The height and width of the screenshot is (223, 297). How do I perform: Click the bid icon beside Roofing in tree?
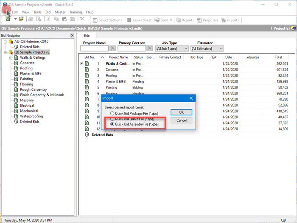[17, 68]
